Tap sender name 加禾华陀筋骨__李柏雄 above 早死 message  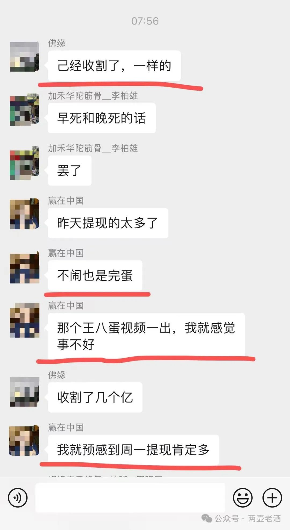93,95
